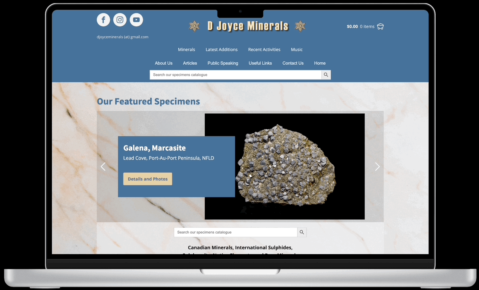The image size is (479, 290).
Task: Open the Articles menu item
Action: pyautogui.click(x=190, y=63)
